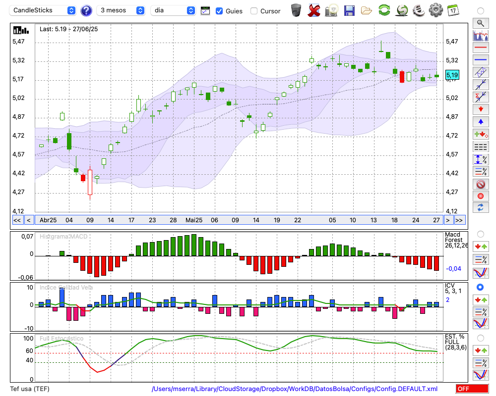496x396 pixels.
Task: Click the bar chart icon in chart corner
Action: (x=21, y=30)
